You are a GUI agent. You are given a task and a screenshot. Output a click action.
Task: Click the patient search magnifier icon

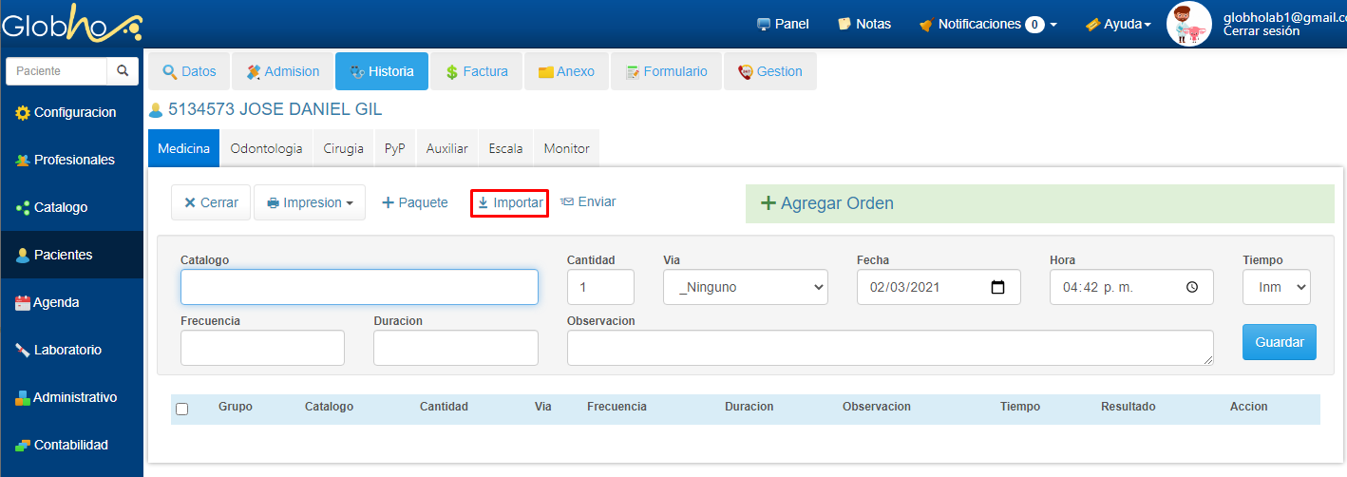(x=122, y=71)
